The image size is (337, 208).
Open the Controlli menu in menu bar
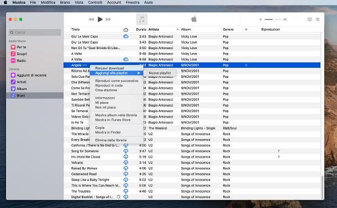[95, 2]
